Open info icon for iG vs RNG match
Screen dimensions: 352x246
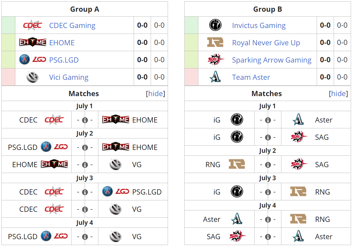pyautogui.click(x=268, y=192)
